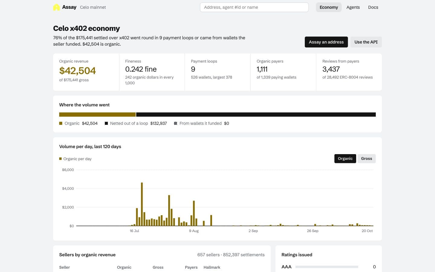The image size is (435, 272).
Task: Click the $42,504 organic revenue figure
Action: pos(77,71)
